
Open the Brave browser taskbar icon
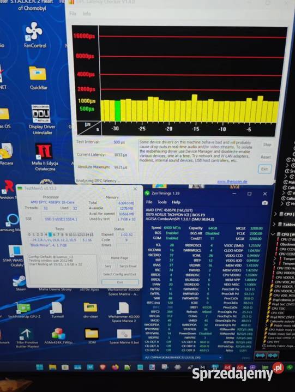pos(103,367)
